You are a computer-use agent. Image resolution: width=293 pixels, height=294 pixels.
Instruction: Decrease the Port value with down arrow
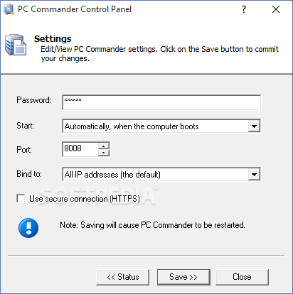[104, 153]
